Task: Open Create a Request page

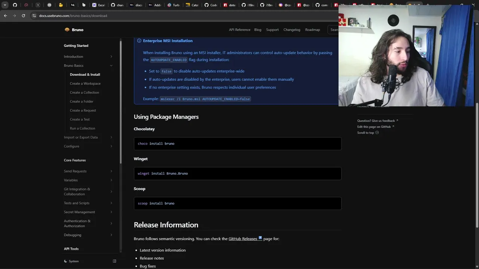Action: click(83, 110)
